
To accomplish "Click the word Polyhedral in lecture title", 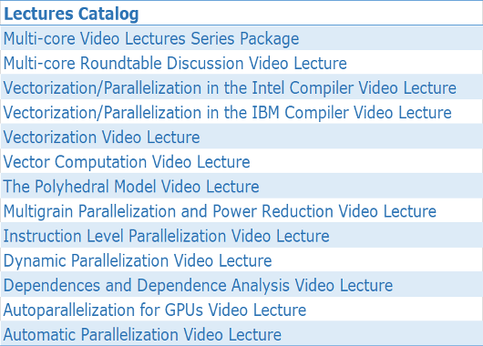I will pyautogui.click(x=72, y=188).
